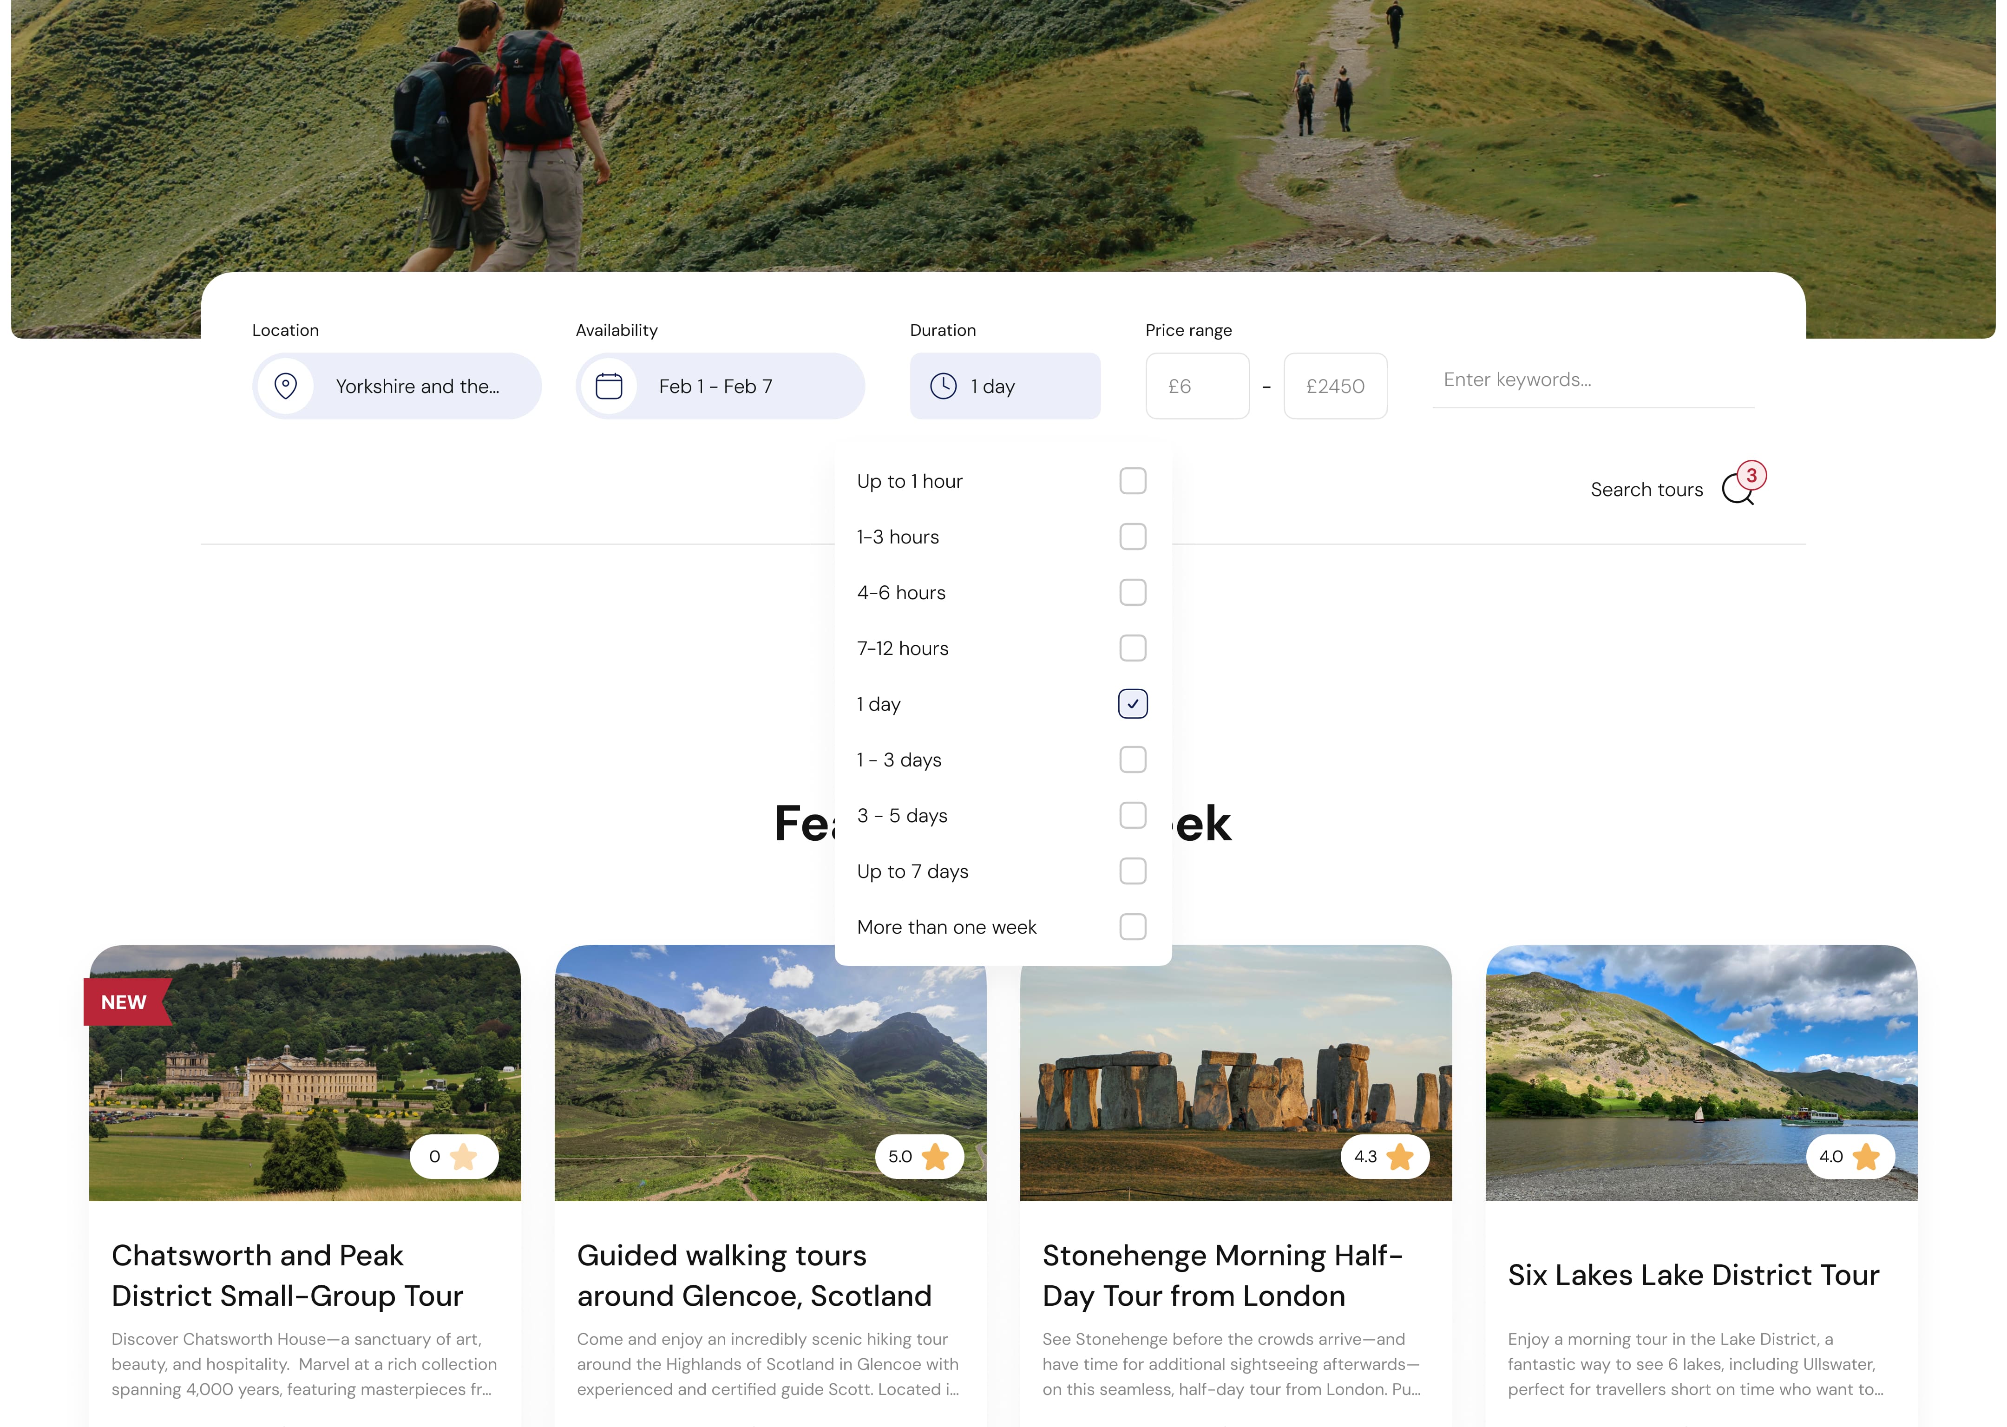Click the 'Enter keywords...' search field
This screenshot has height=1427, width=2007.
[1593, 380]
